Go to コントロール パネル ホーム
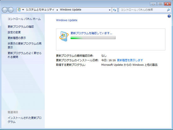Screen dimensions: 173x130 24,19
